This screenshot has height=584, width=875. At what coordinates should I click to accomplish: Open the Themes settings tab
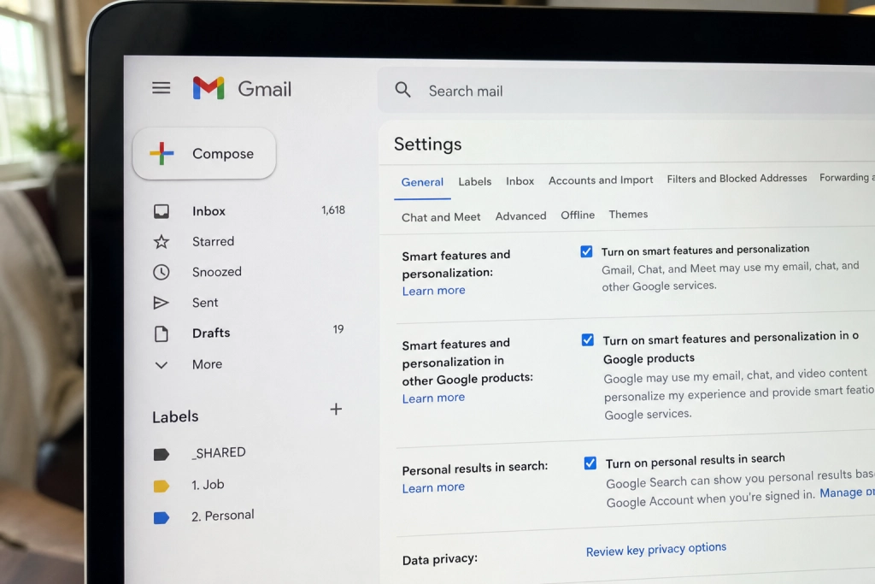click(628, 215)
